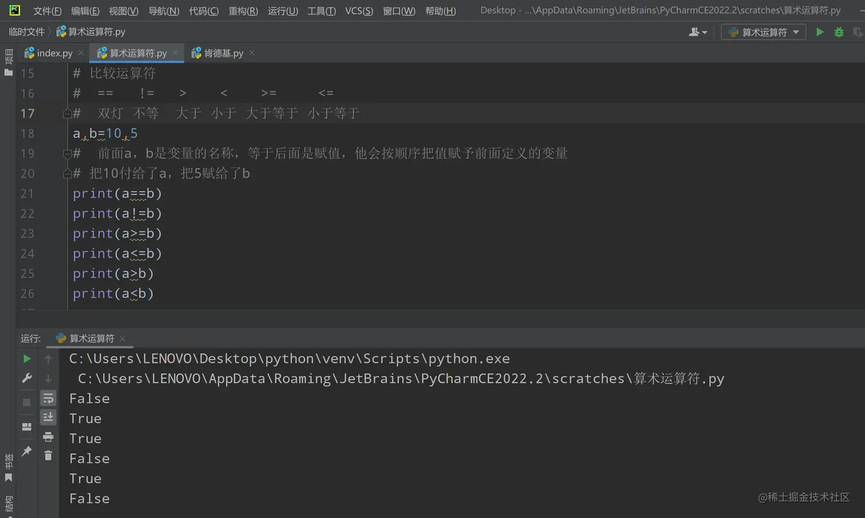
Task: Click the comment '# 比较运算符'
Action: point(114,73)
